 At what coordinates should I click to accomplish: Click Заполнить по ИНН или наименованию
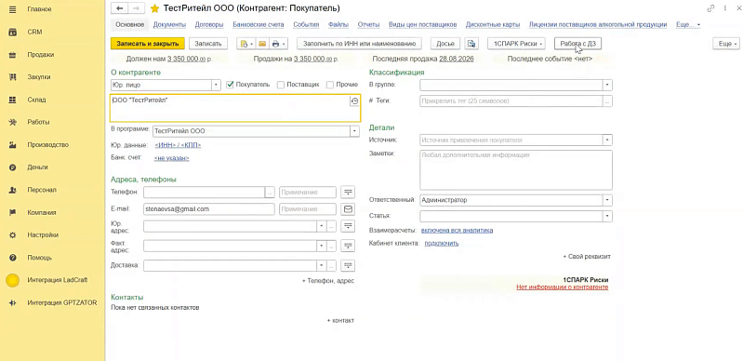click(x=359, y=44)
